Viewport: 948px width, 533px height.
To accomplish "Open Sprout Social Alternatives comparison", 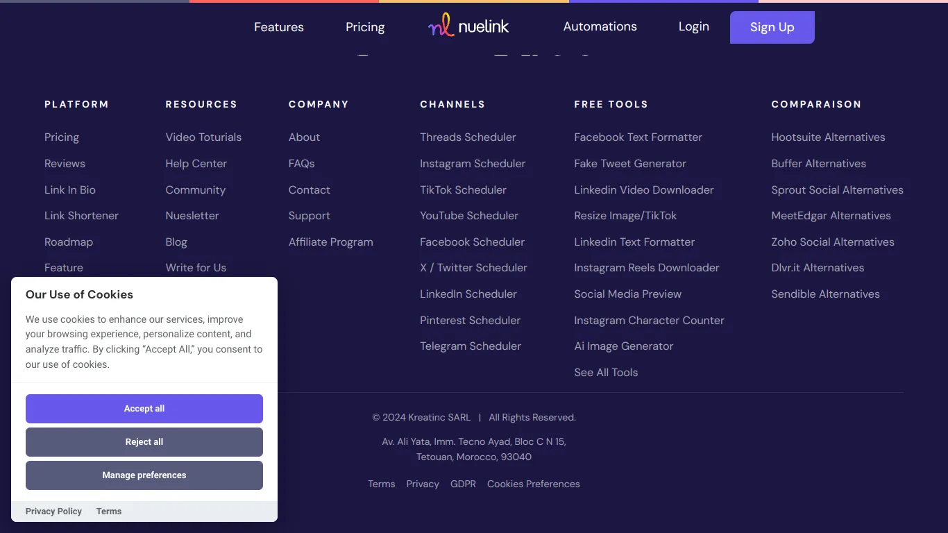I will point(837,190).
